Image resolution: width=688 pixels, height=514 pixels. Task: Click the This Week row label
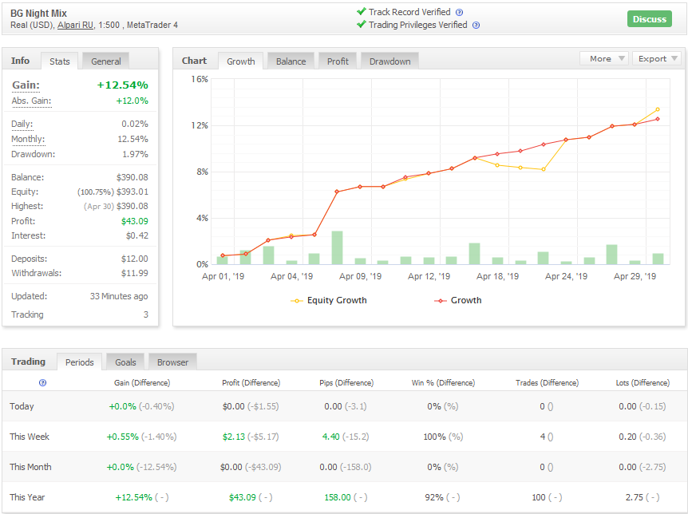[x=30, y=437]
